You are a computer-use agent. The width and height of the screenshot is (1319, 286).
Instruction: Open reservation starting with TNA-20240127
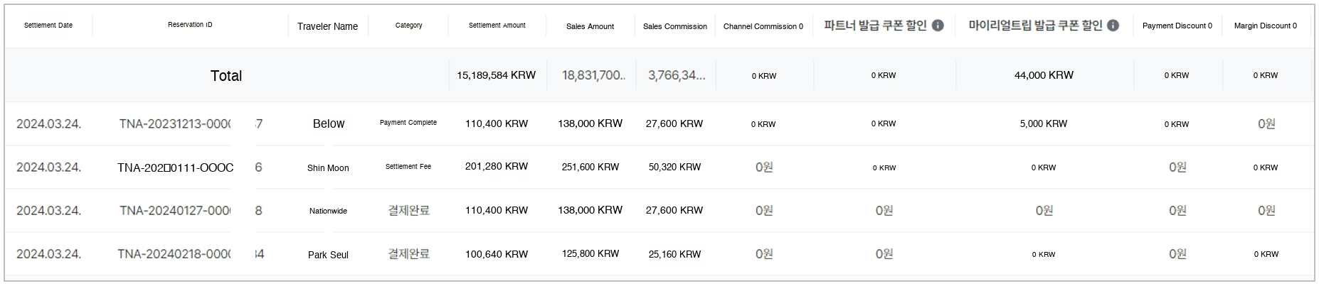175,211
